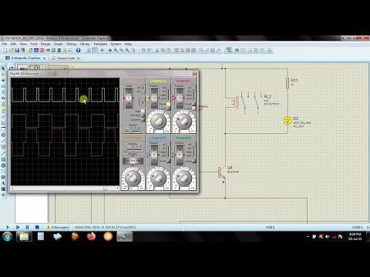
Task: Open the File menu
Action: coord(5,44)
